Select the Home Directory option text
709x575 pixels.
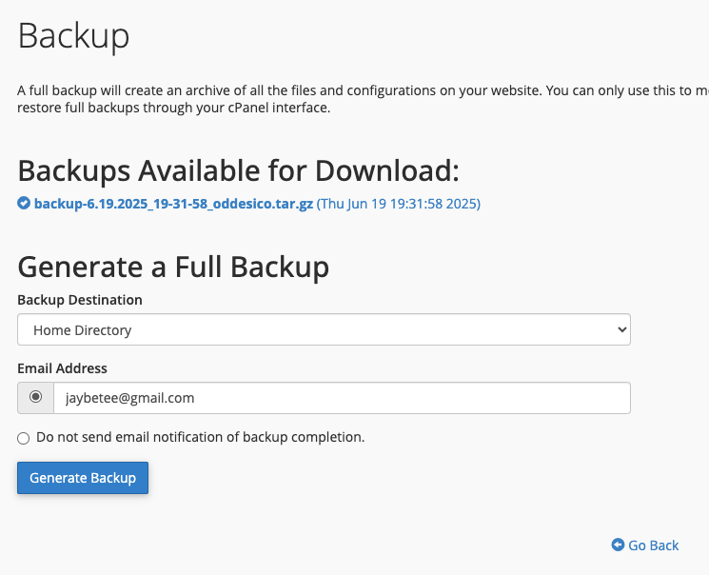click(82, 330)
